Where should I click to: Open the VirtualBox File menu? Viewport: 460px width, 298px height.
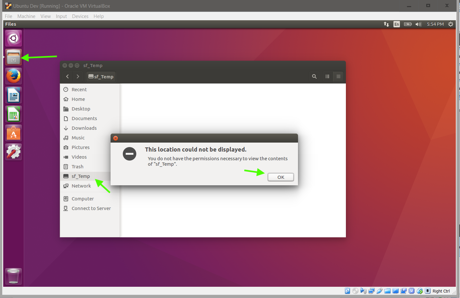8,16
